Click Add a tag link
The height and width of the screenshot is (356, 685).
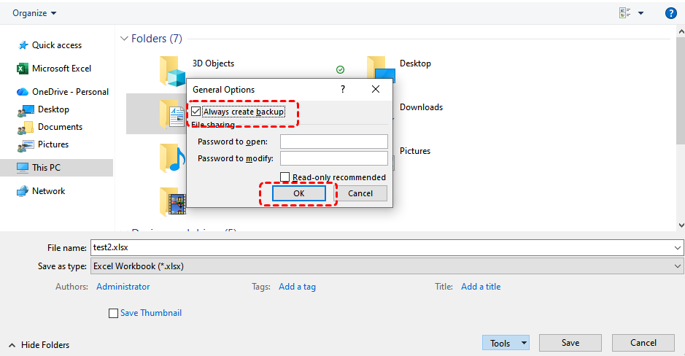(297, 287)
